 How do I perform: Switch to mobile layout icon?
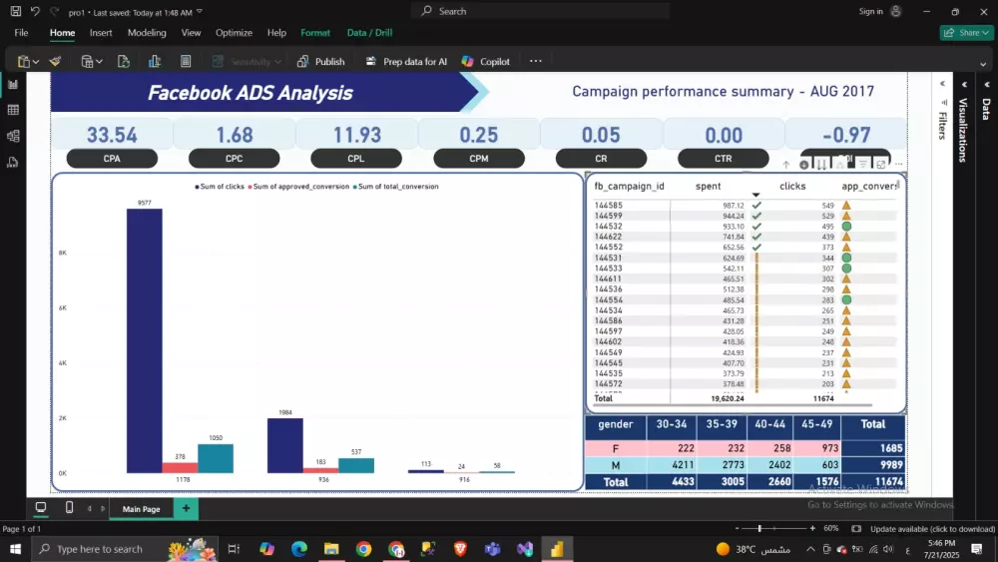click(x=70, y=507)
